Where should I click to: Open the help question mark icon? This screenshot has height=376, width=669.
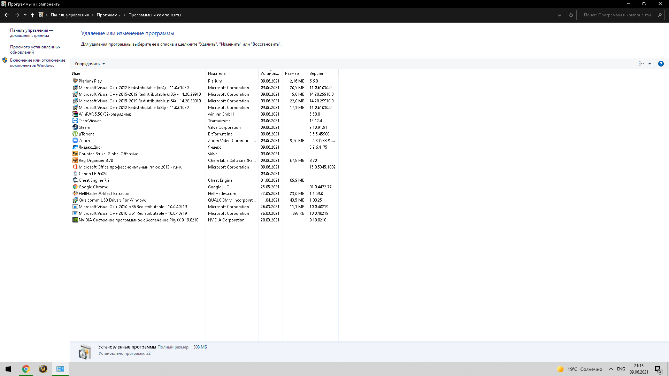click(661, 64)
